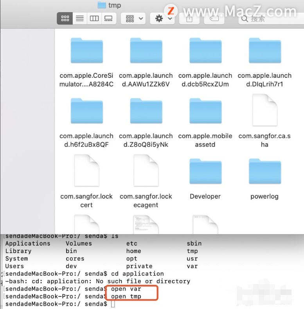Select the com.apple.launchd.AAWu1ZZk6V folder
304x309 pixels.
[x=146, y=50]
